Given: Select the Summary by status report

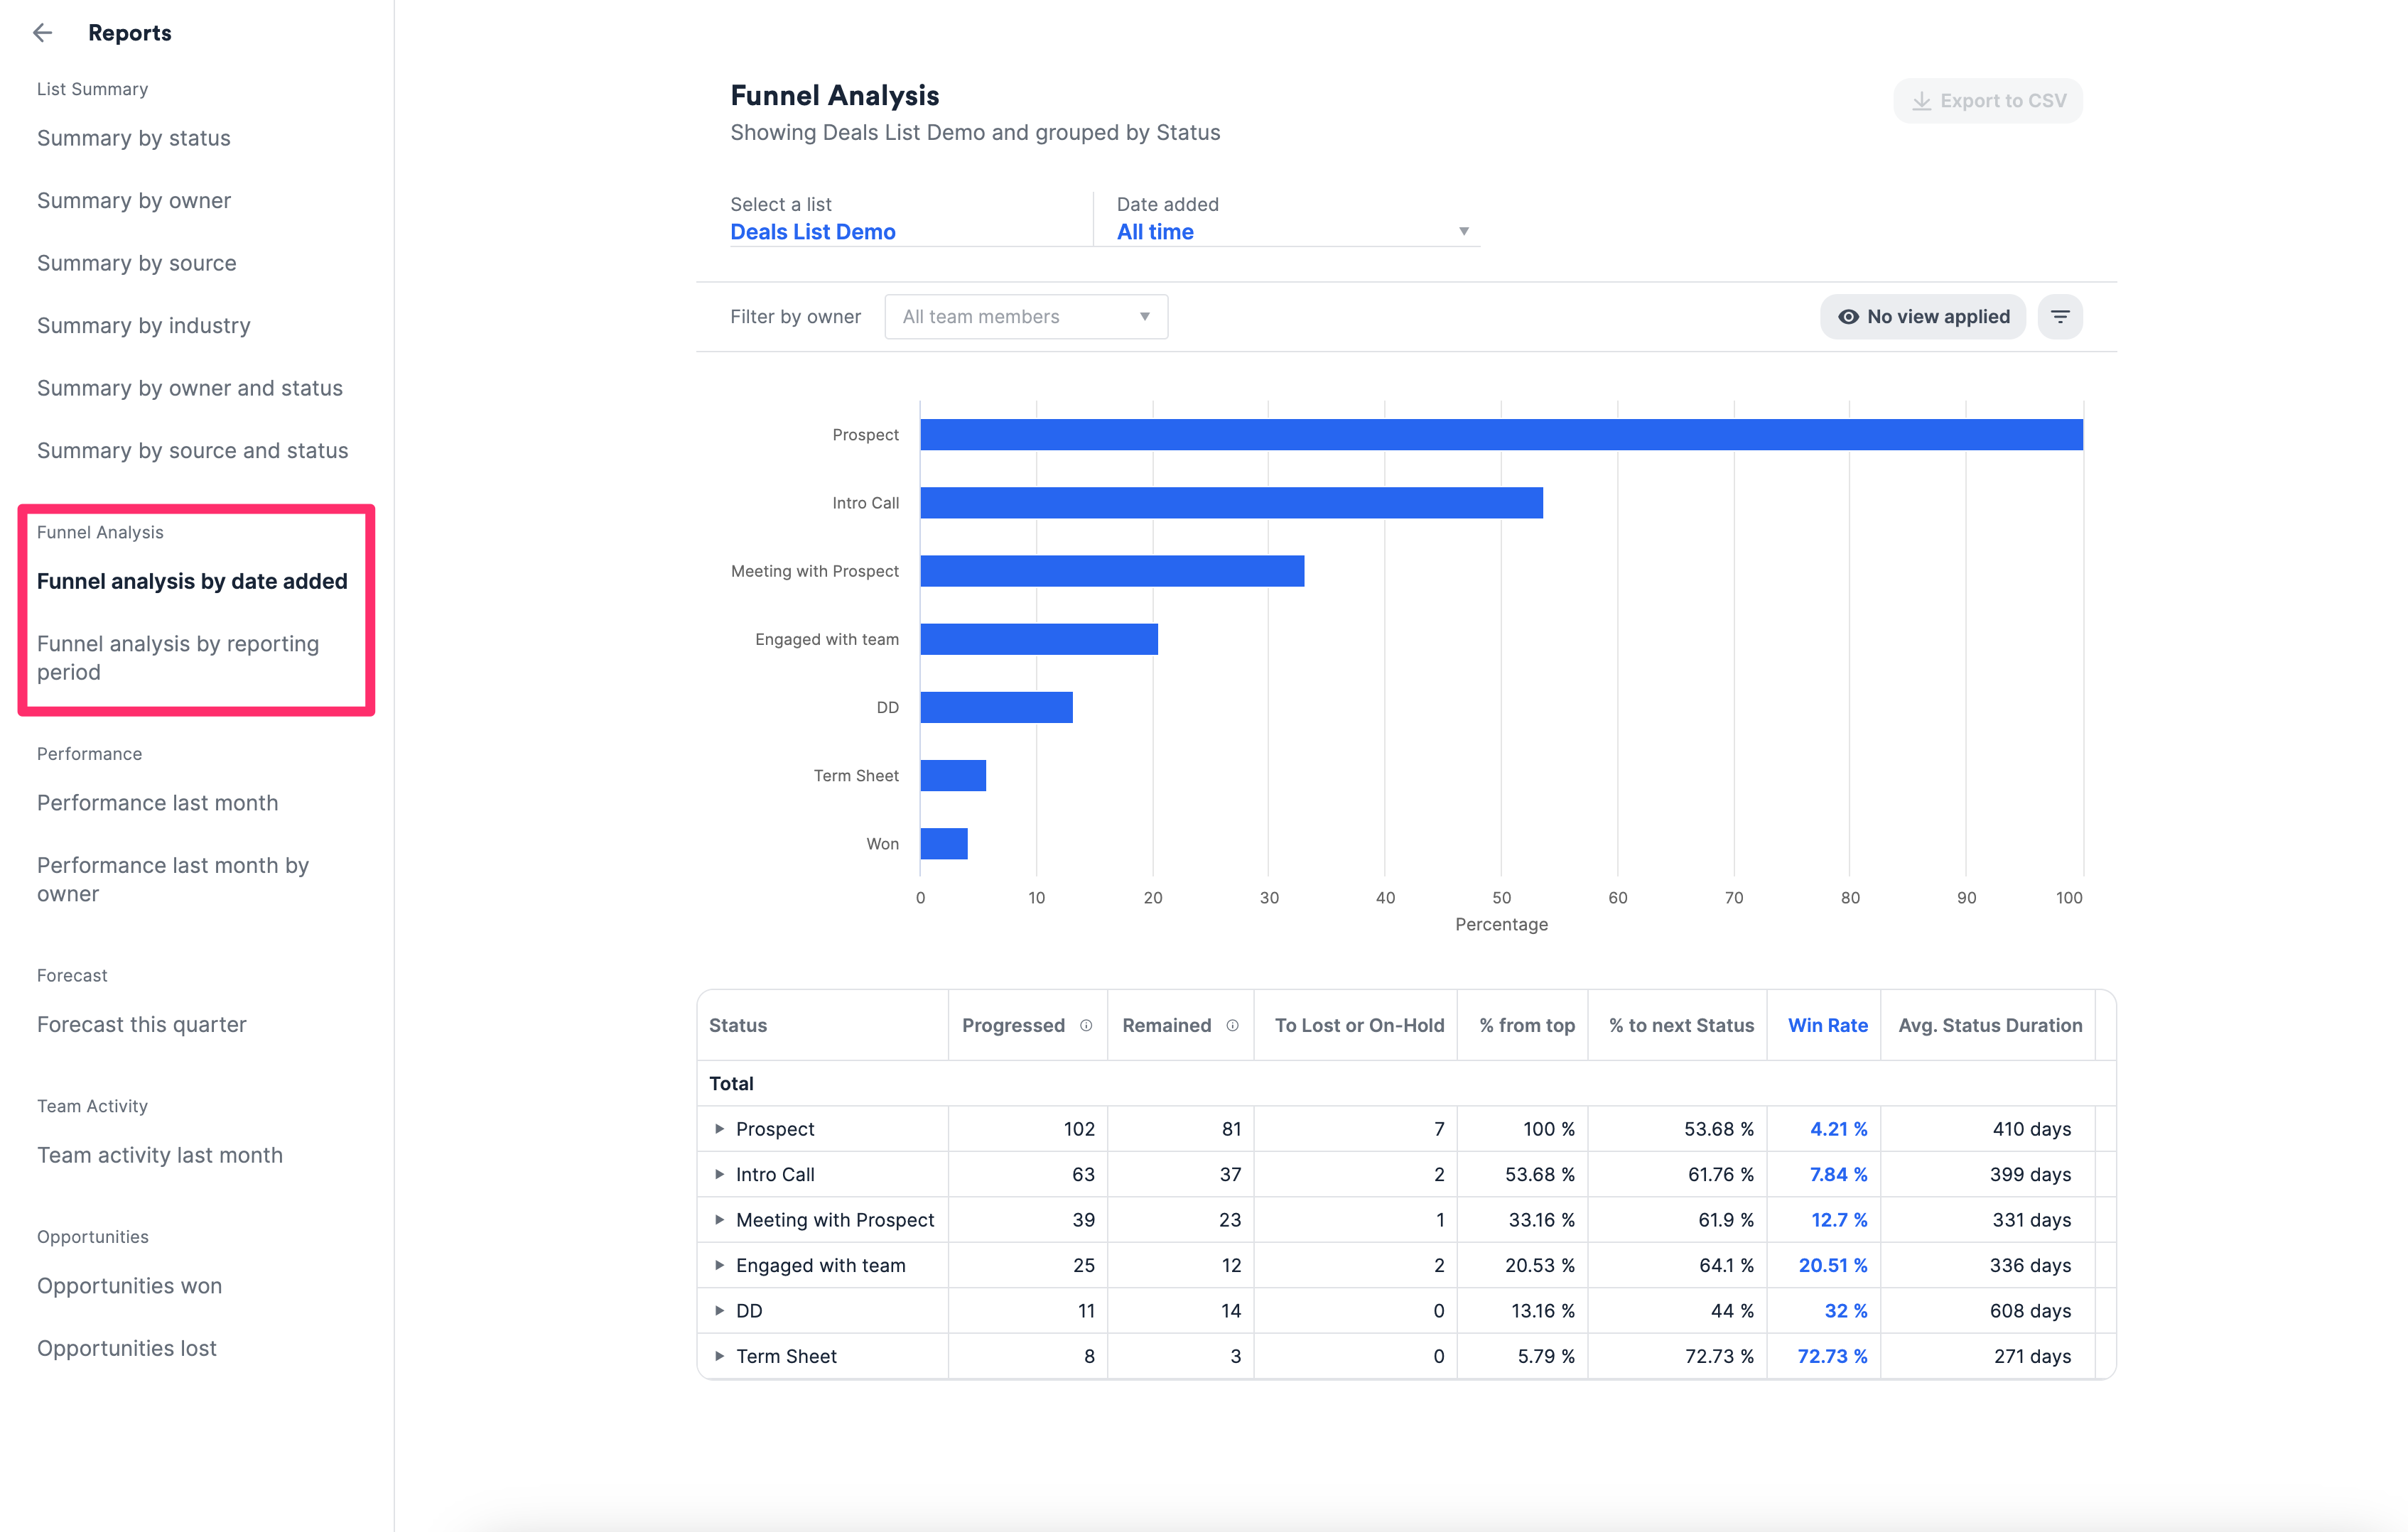Looking at the screenshot, I should click(x=133, y=138).
